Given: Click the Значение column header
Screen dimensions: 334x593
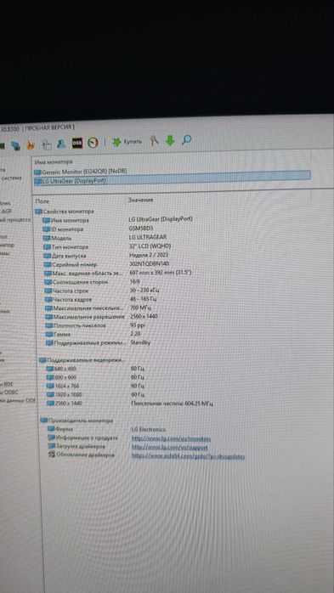Looking at the screenshot, I should click(x=140, y=200).
